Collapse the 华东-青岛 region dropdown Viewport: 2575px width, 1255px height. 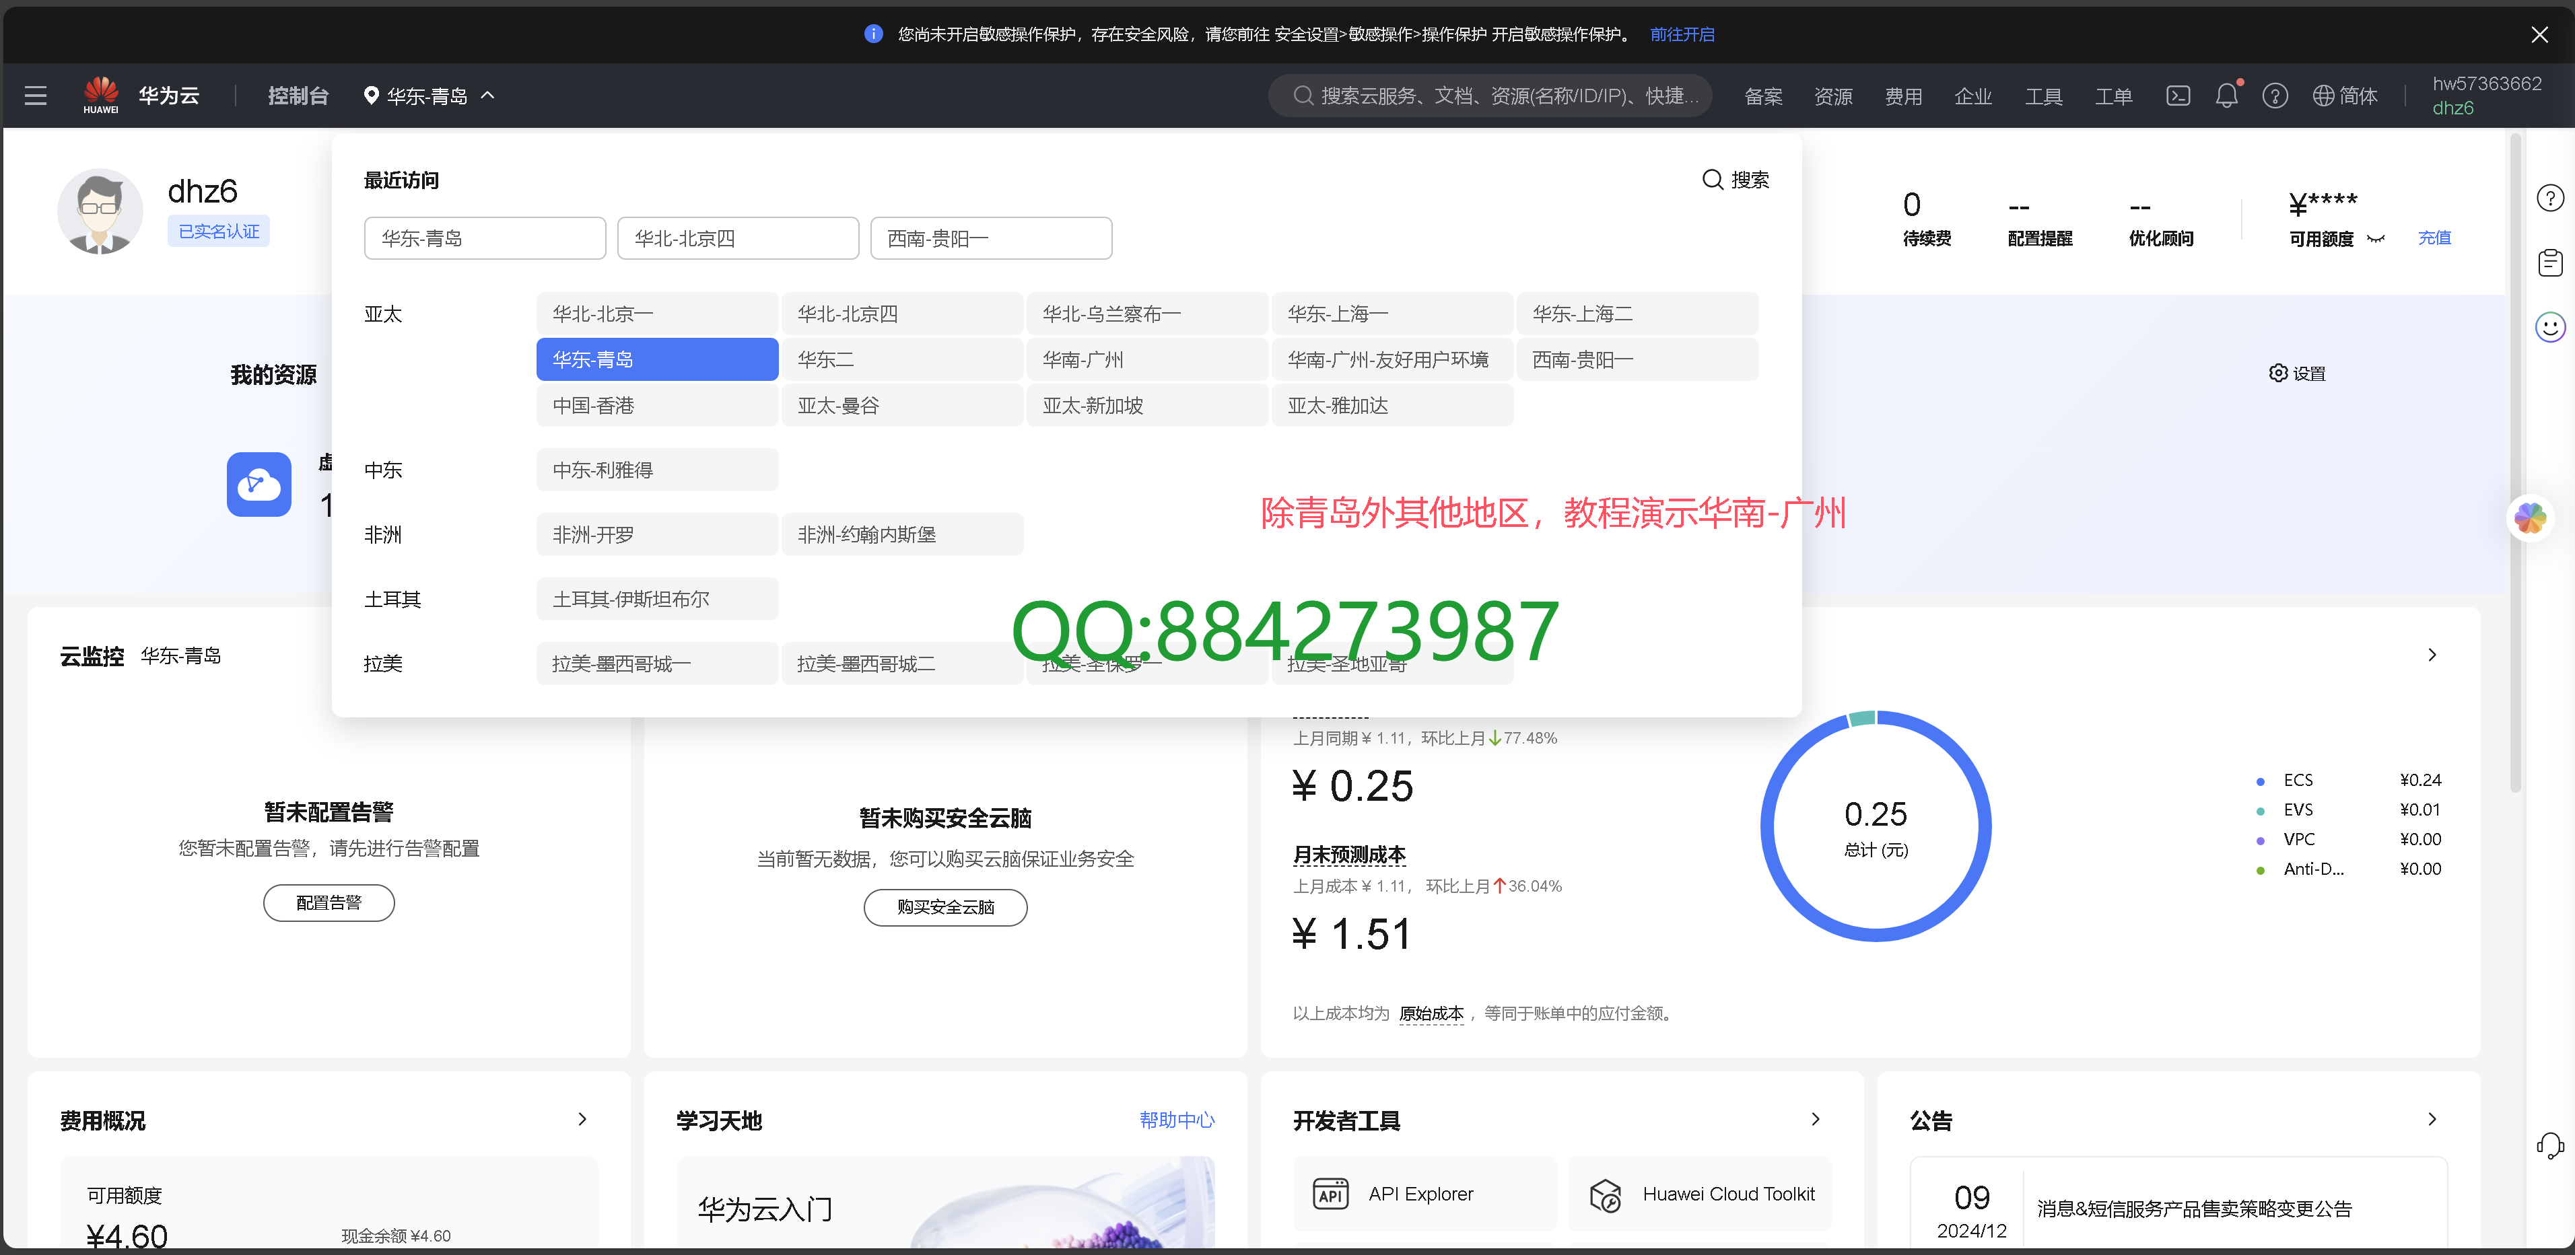[429, 96]
